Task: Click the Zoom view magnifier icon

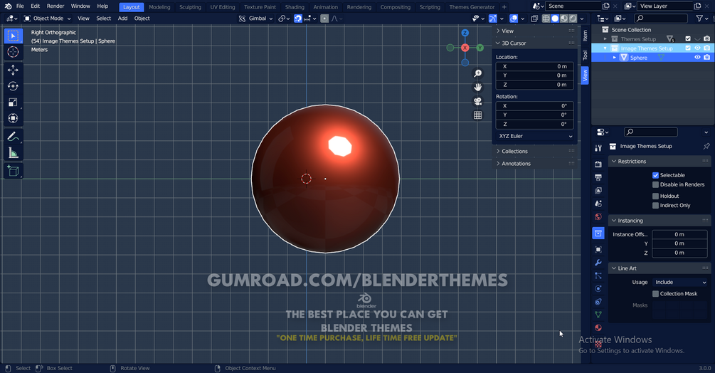Action: pos(477,73)
